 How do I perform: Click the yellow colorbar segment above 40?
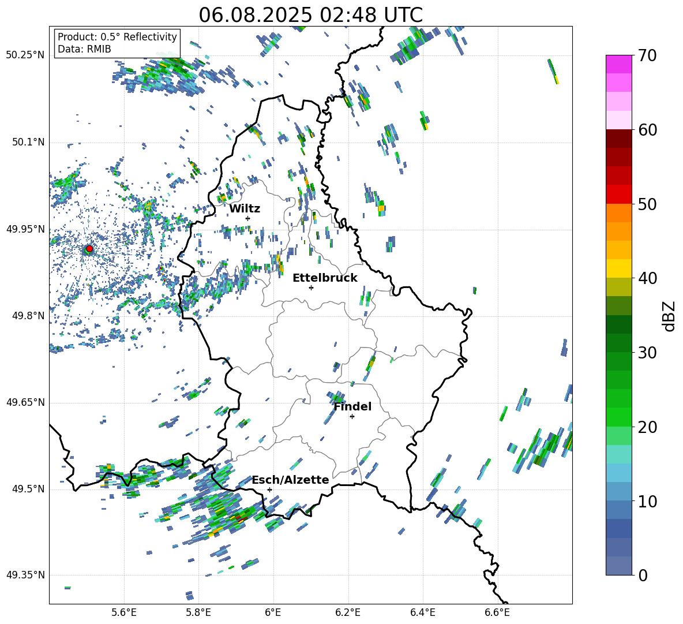[619, 268]
